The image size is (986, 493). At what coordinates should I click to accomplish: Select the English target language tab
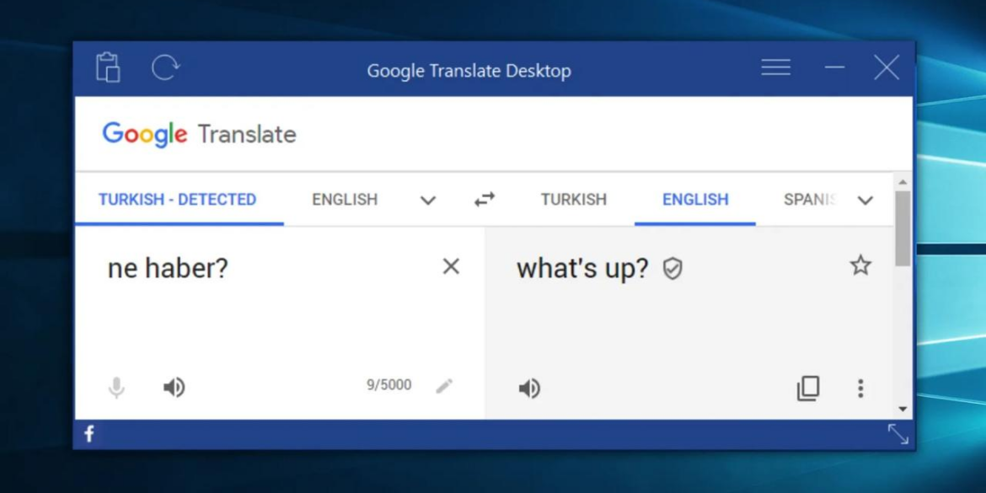click(x=695, y=200)
